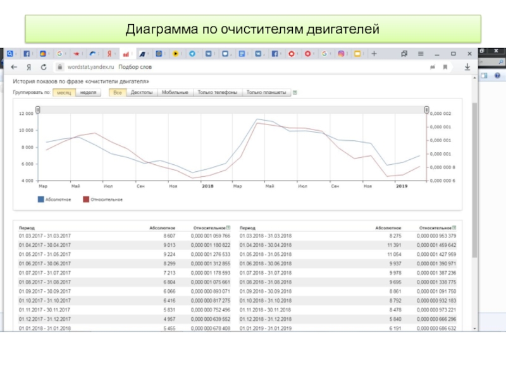506x379 pixels.
Task: Bookmark the page using the bookmark icon
Action: tap(445, 67)
